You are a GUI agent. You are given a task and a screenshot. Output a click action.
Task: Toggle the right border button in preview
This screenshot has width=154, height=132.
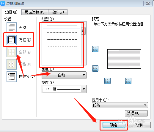128,81
